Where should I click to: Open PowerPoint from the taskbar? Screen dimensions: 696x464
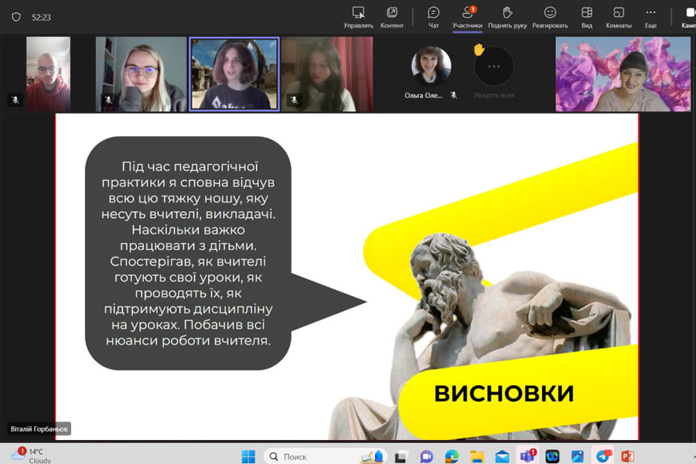[627, 455]
